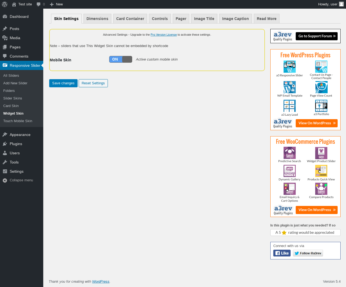
Task: Switch to the Dimensions tab
Action: 97,19
